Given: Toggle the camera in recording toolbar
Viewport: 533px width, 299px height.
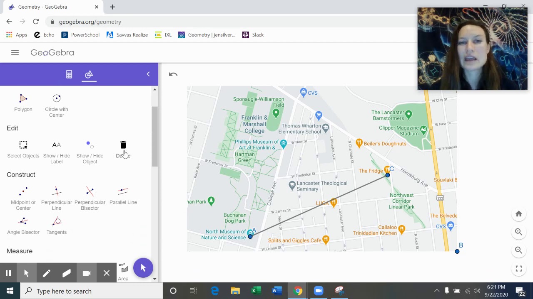Looking at the screenshot, I should point(87,273).
